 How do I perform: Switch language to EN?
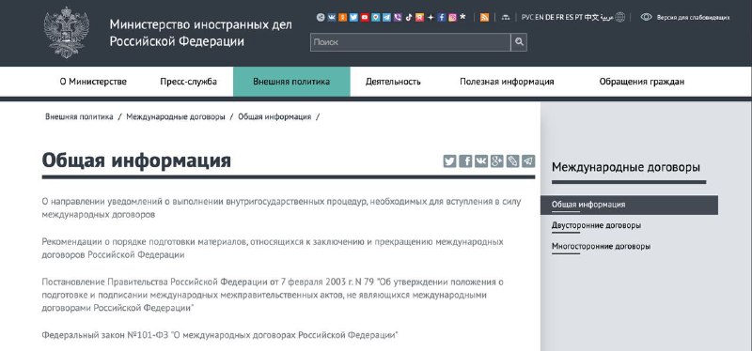[540, 18]
